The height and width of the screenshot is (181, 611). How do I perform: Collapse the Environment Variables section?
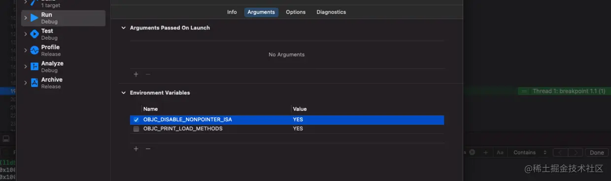[x=124, y=93]
